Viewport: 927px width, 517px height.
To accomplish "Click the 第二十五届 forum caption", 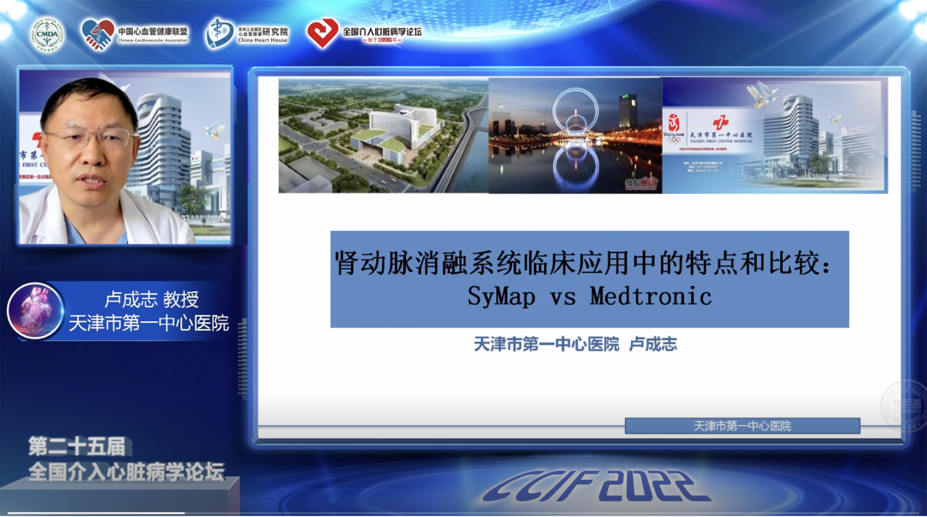I will [76, 447].
